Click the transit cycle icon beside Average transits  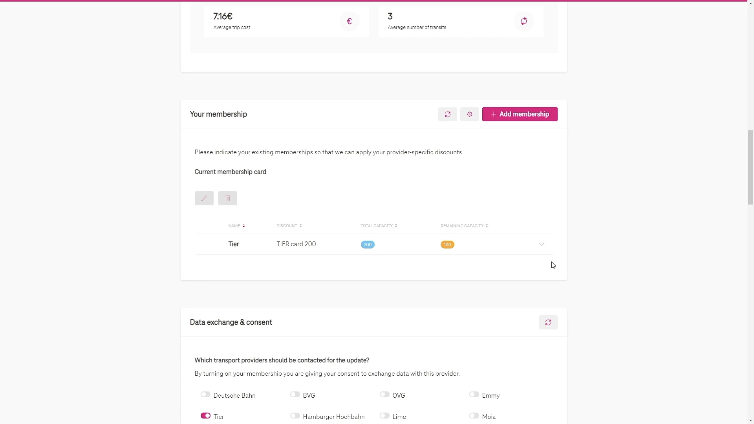[523, 21]
